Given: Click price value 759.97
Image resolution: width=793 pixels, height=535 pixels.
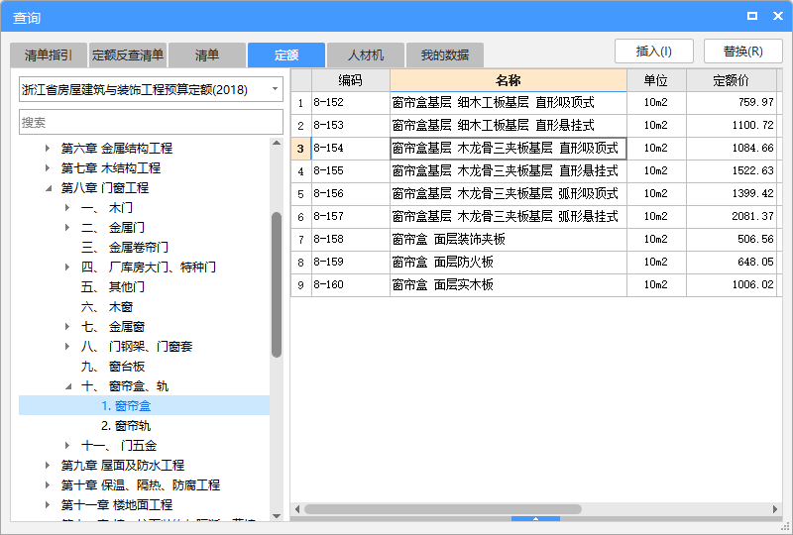Looking at the screenshot, I should click(755, 103).
